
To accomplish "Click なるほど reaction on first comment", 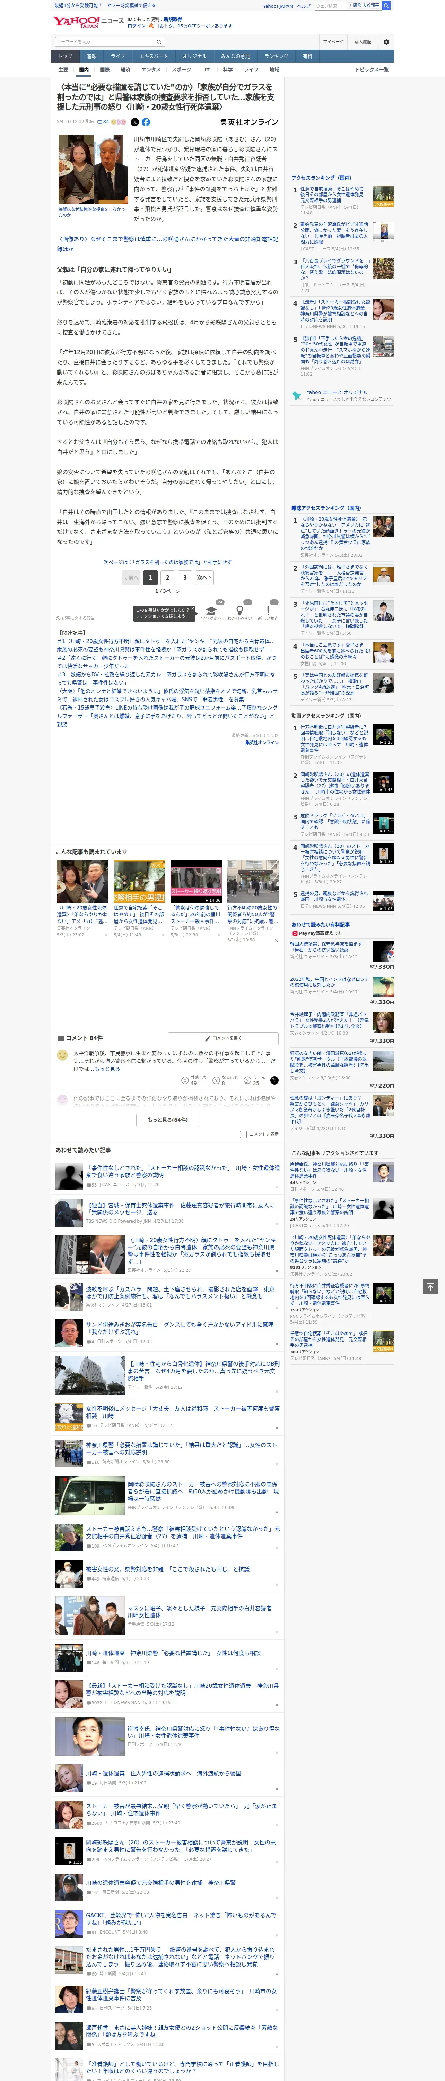I will pyautogui.click(x=225, y=1080).
